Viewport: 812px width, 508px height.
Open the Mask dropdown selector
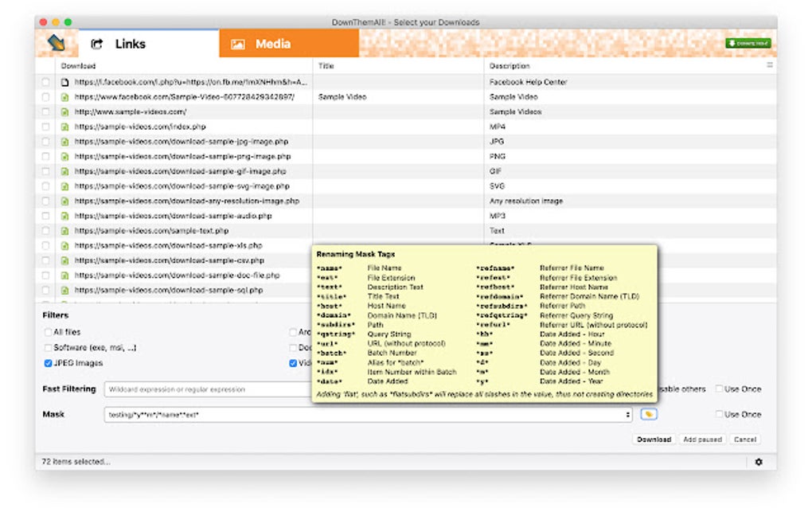[x=628, y=414]
